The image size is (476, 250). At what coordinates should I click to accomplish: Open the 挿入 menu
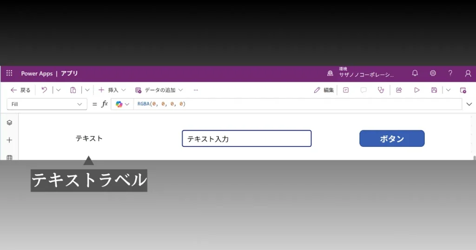pos(112,90)
